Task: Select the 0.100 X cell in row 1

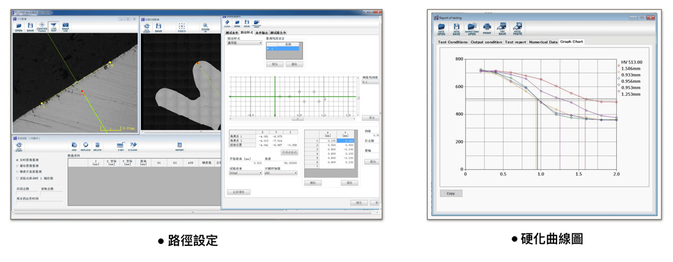Action: [328, 140]
